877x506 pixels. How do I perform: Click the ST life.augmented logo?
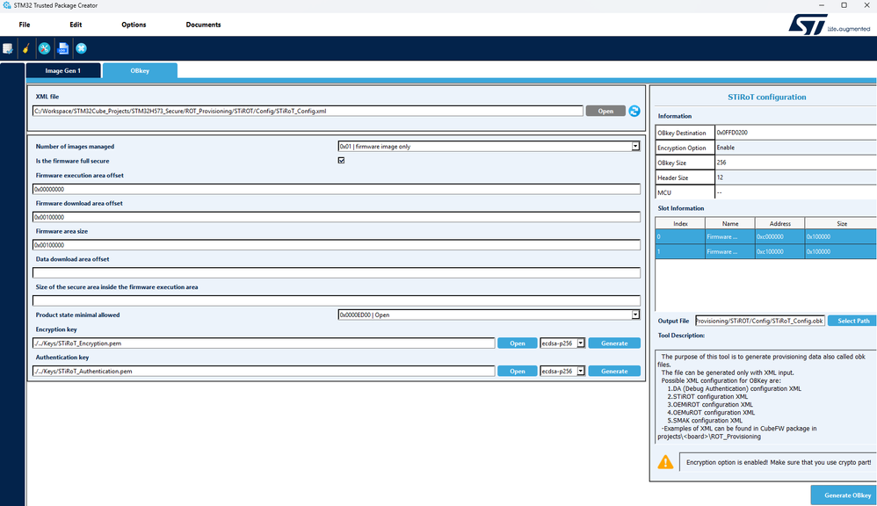click(829, 25)
